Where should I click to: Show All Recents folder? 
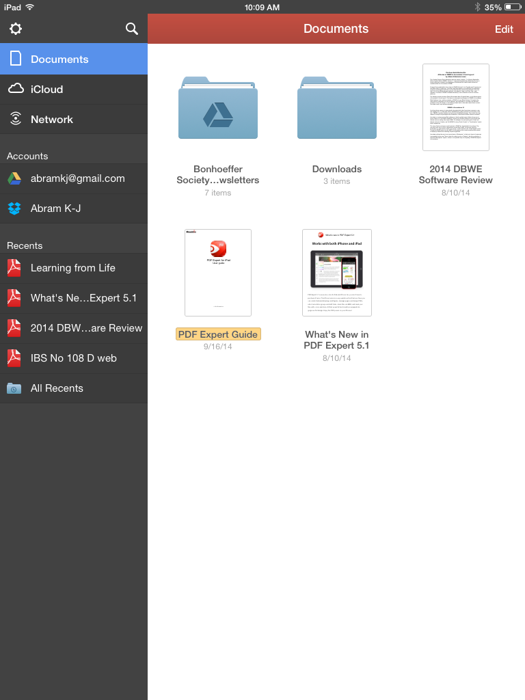[x=73, y=388]
